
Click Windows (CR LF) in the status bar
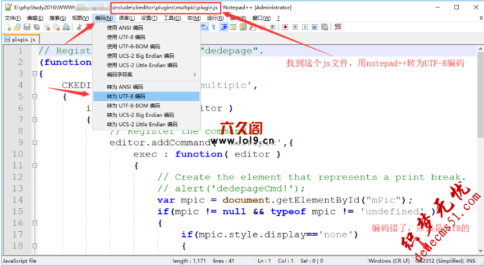387,261
